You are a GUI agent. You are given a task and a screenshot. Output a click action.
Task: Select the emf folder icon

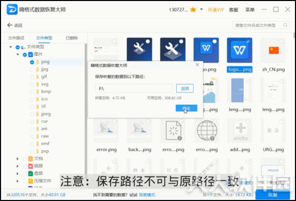37,144
